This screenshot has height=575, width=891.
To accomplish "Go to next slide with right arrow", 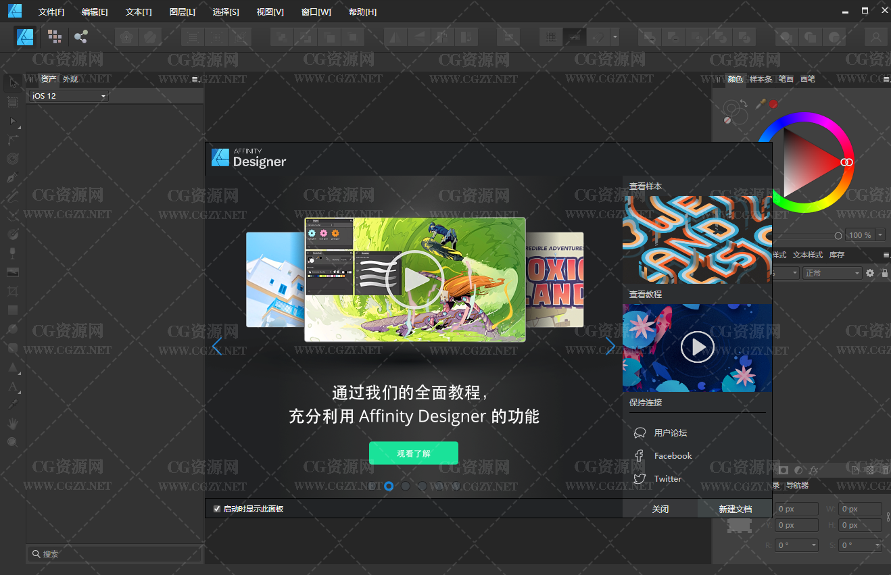I will coord(610,347).
